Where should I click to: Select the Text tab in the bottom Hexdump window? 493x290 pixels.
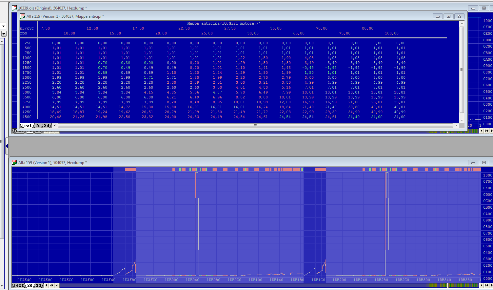(18, 285)
